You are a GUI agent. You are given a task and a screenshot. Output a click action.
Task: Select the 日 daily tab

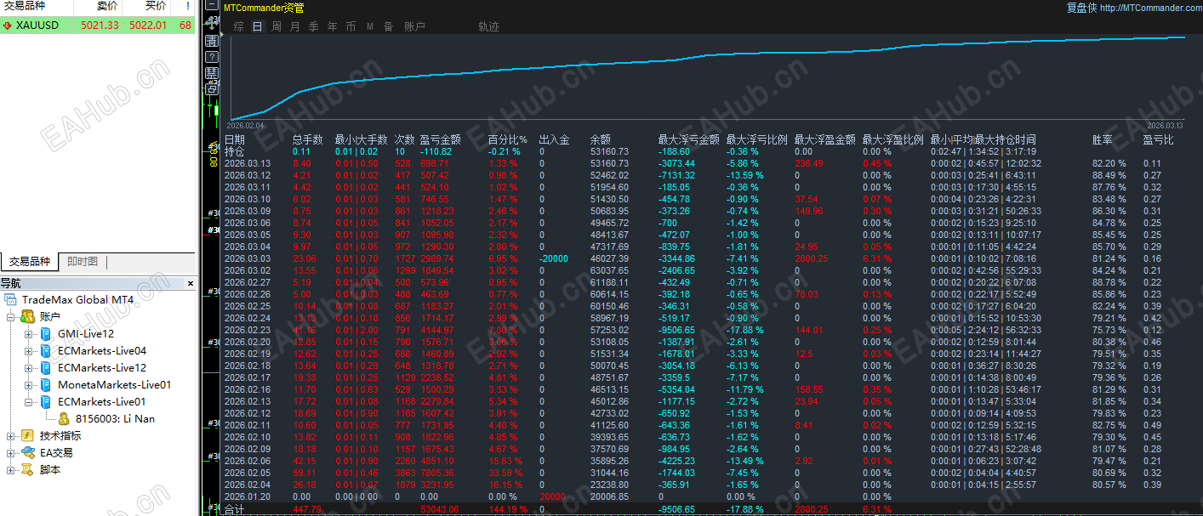[258, 26]
